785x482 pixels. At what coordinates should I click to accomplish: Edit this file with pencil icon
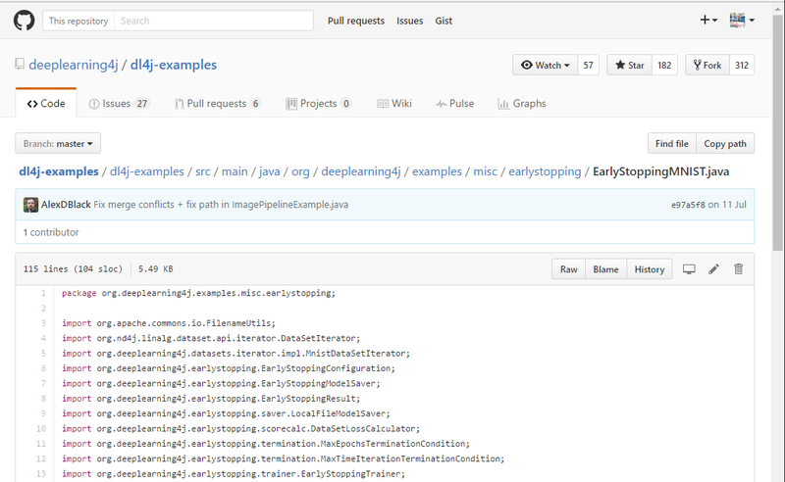(x=714, y=269)
